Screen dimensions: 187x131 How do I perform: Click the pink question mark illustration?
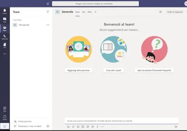[x=154, y=50]
